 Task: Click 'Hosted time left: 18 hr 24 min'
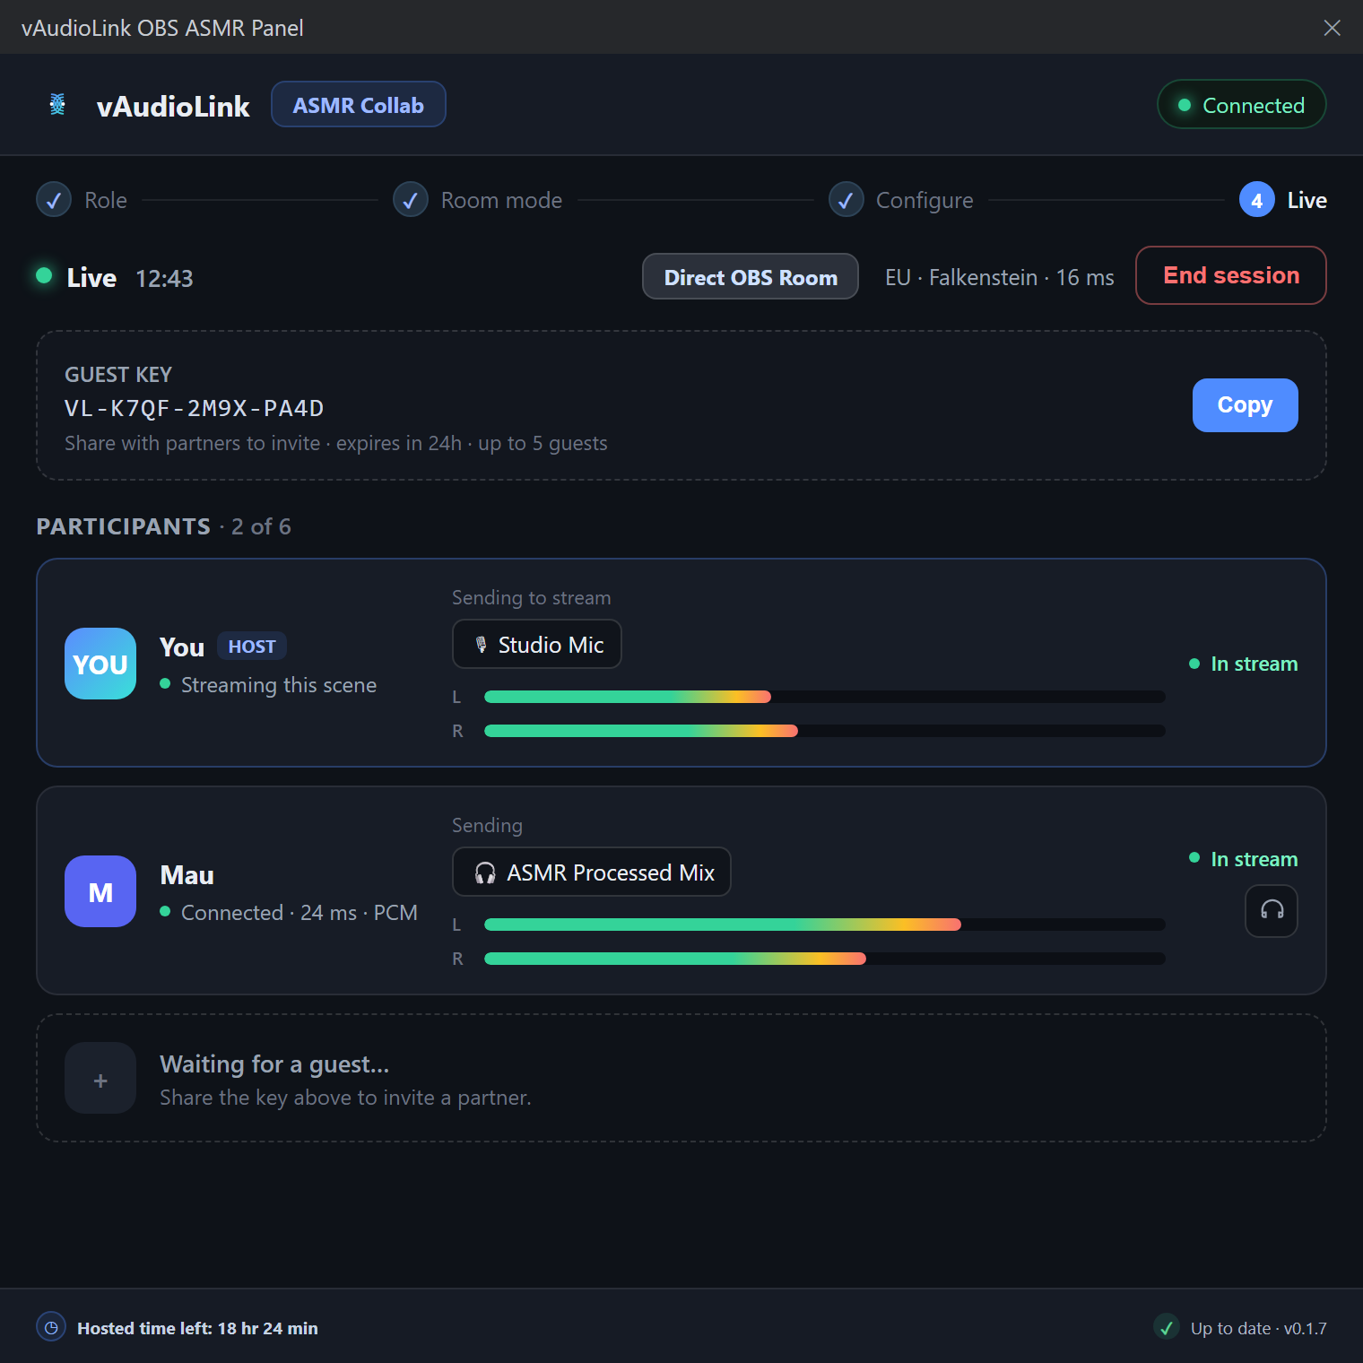tap(197, 1328)
